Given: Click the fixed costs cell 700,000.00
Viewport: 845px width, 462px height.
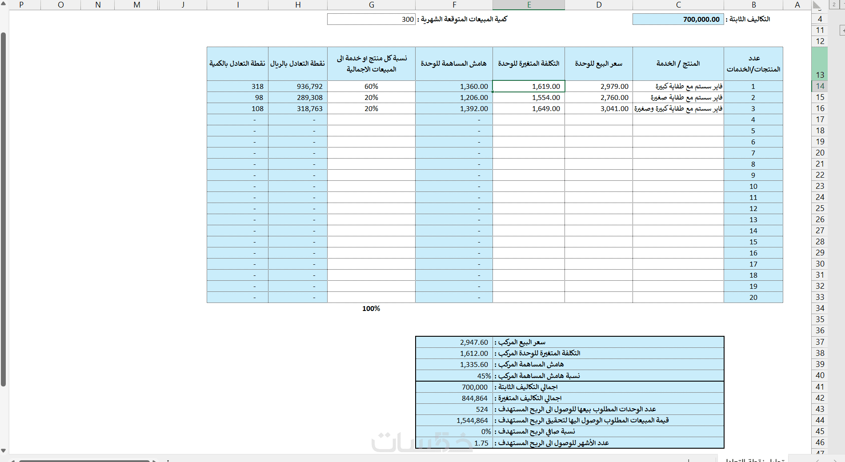Looking at the screenshot, I should (x=678, y=19).
